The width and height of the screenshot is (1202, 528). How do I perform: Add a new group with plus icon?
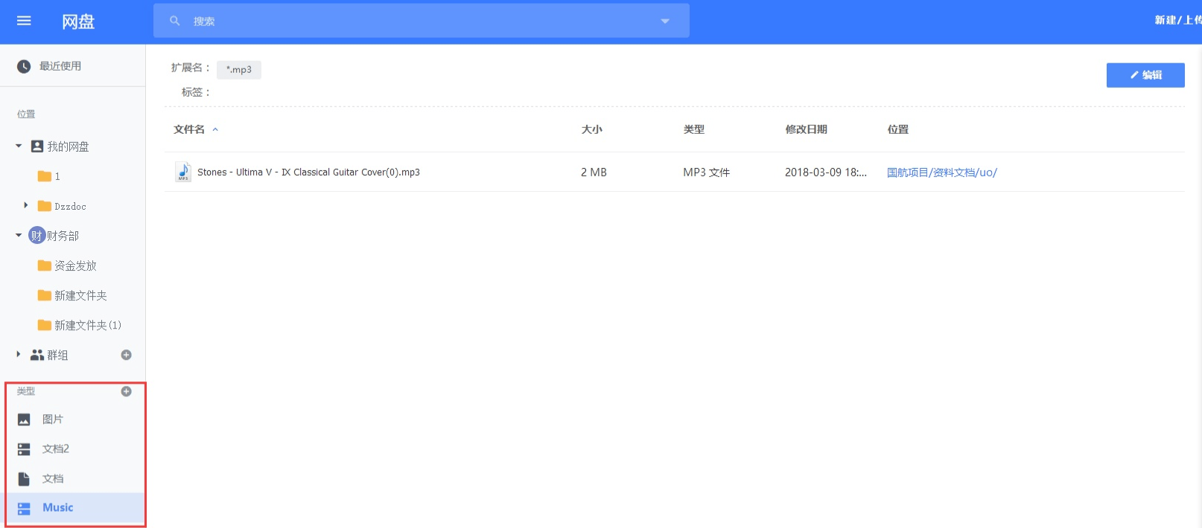point(126,355)
